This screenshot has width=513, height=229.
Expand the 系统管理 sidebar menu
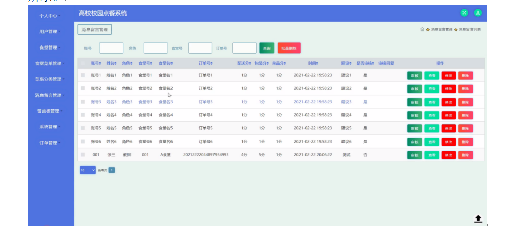(x=50, y=126)
